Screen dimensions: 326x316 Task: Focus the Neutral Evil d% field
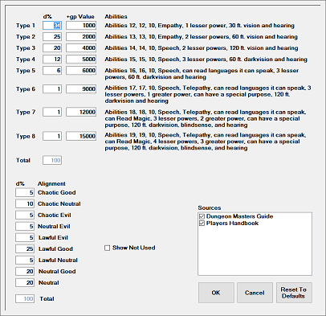[x=25, y=226]
